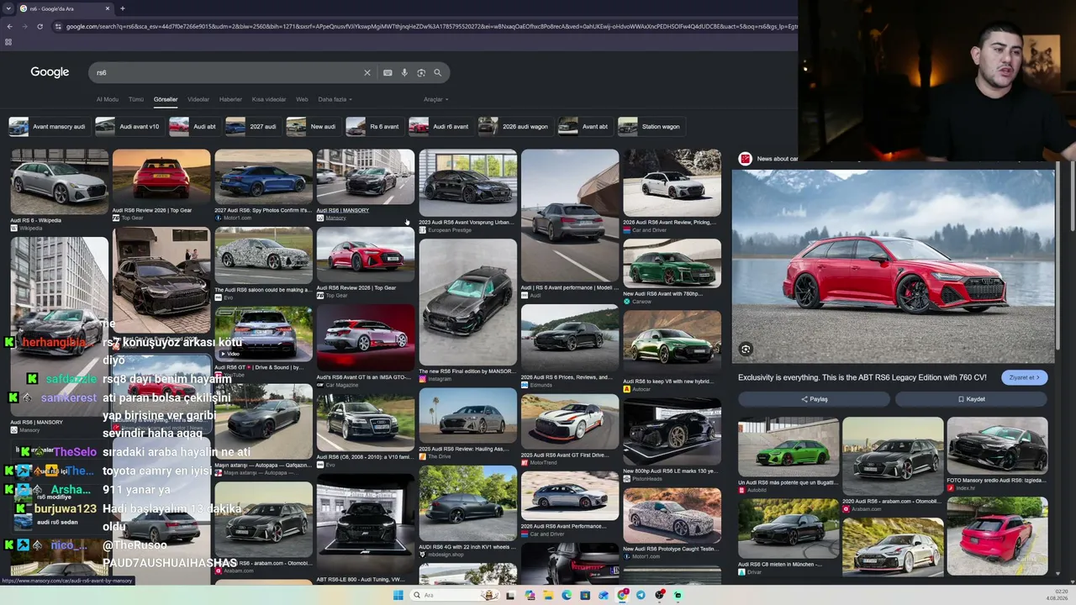This screenshot has height=605, width=1076.
Task: Open the apps grid in bookmarks bar
Action: [x=8, y=42]
